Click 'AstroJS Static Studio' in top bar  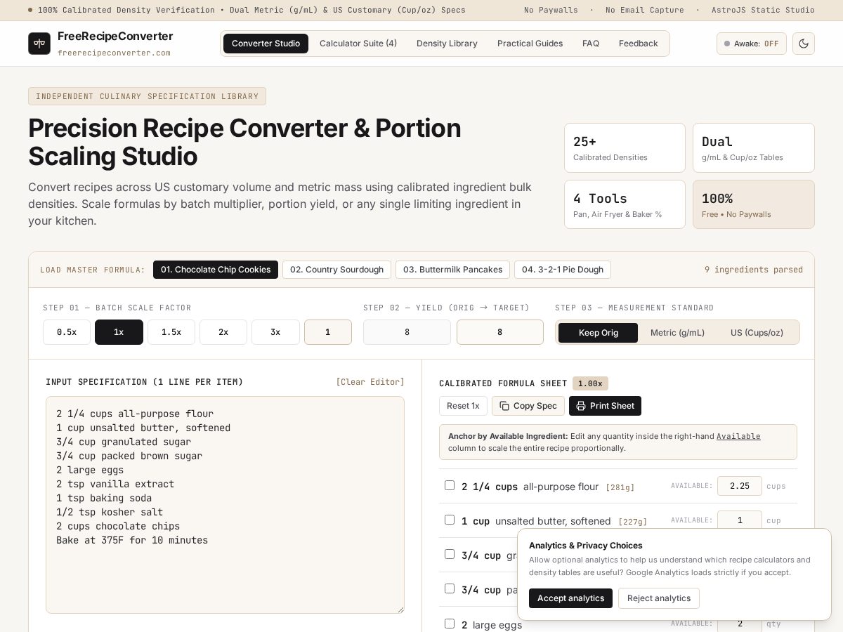[763, 10]
